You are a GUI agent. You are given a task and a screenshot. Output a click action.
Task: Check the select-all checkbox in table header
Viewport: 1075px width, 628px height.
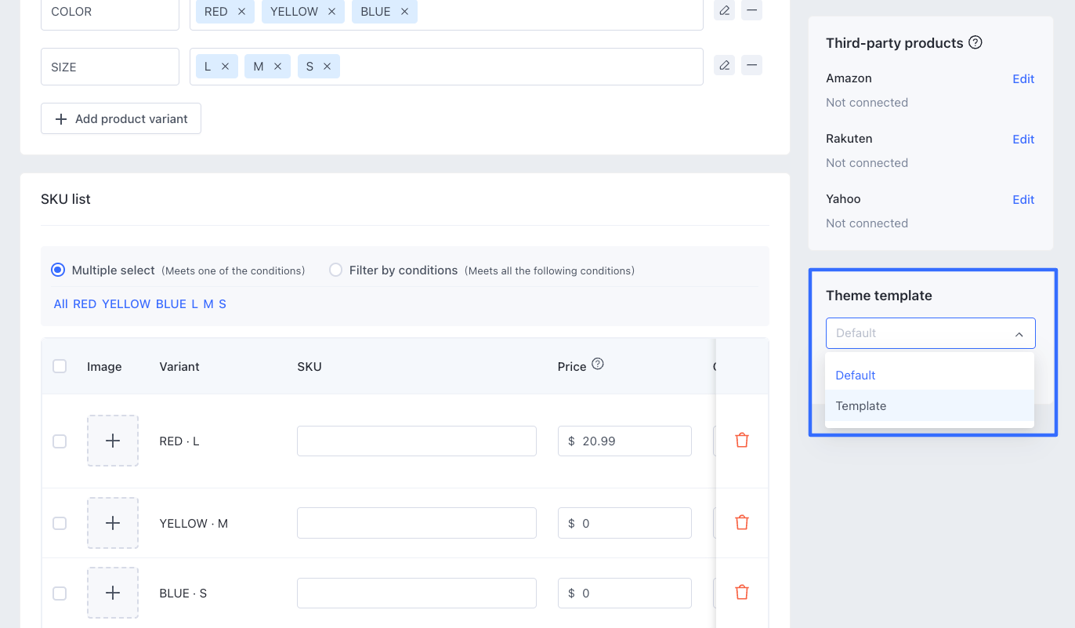[60, 366]
